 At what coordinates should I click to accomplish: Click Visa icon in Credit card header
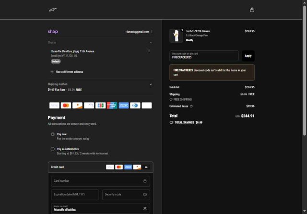110,167
